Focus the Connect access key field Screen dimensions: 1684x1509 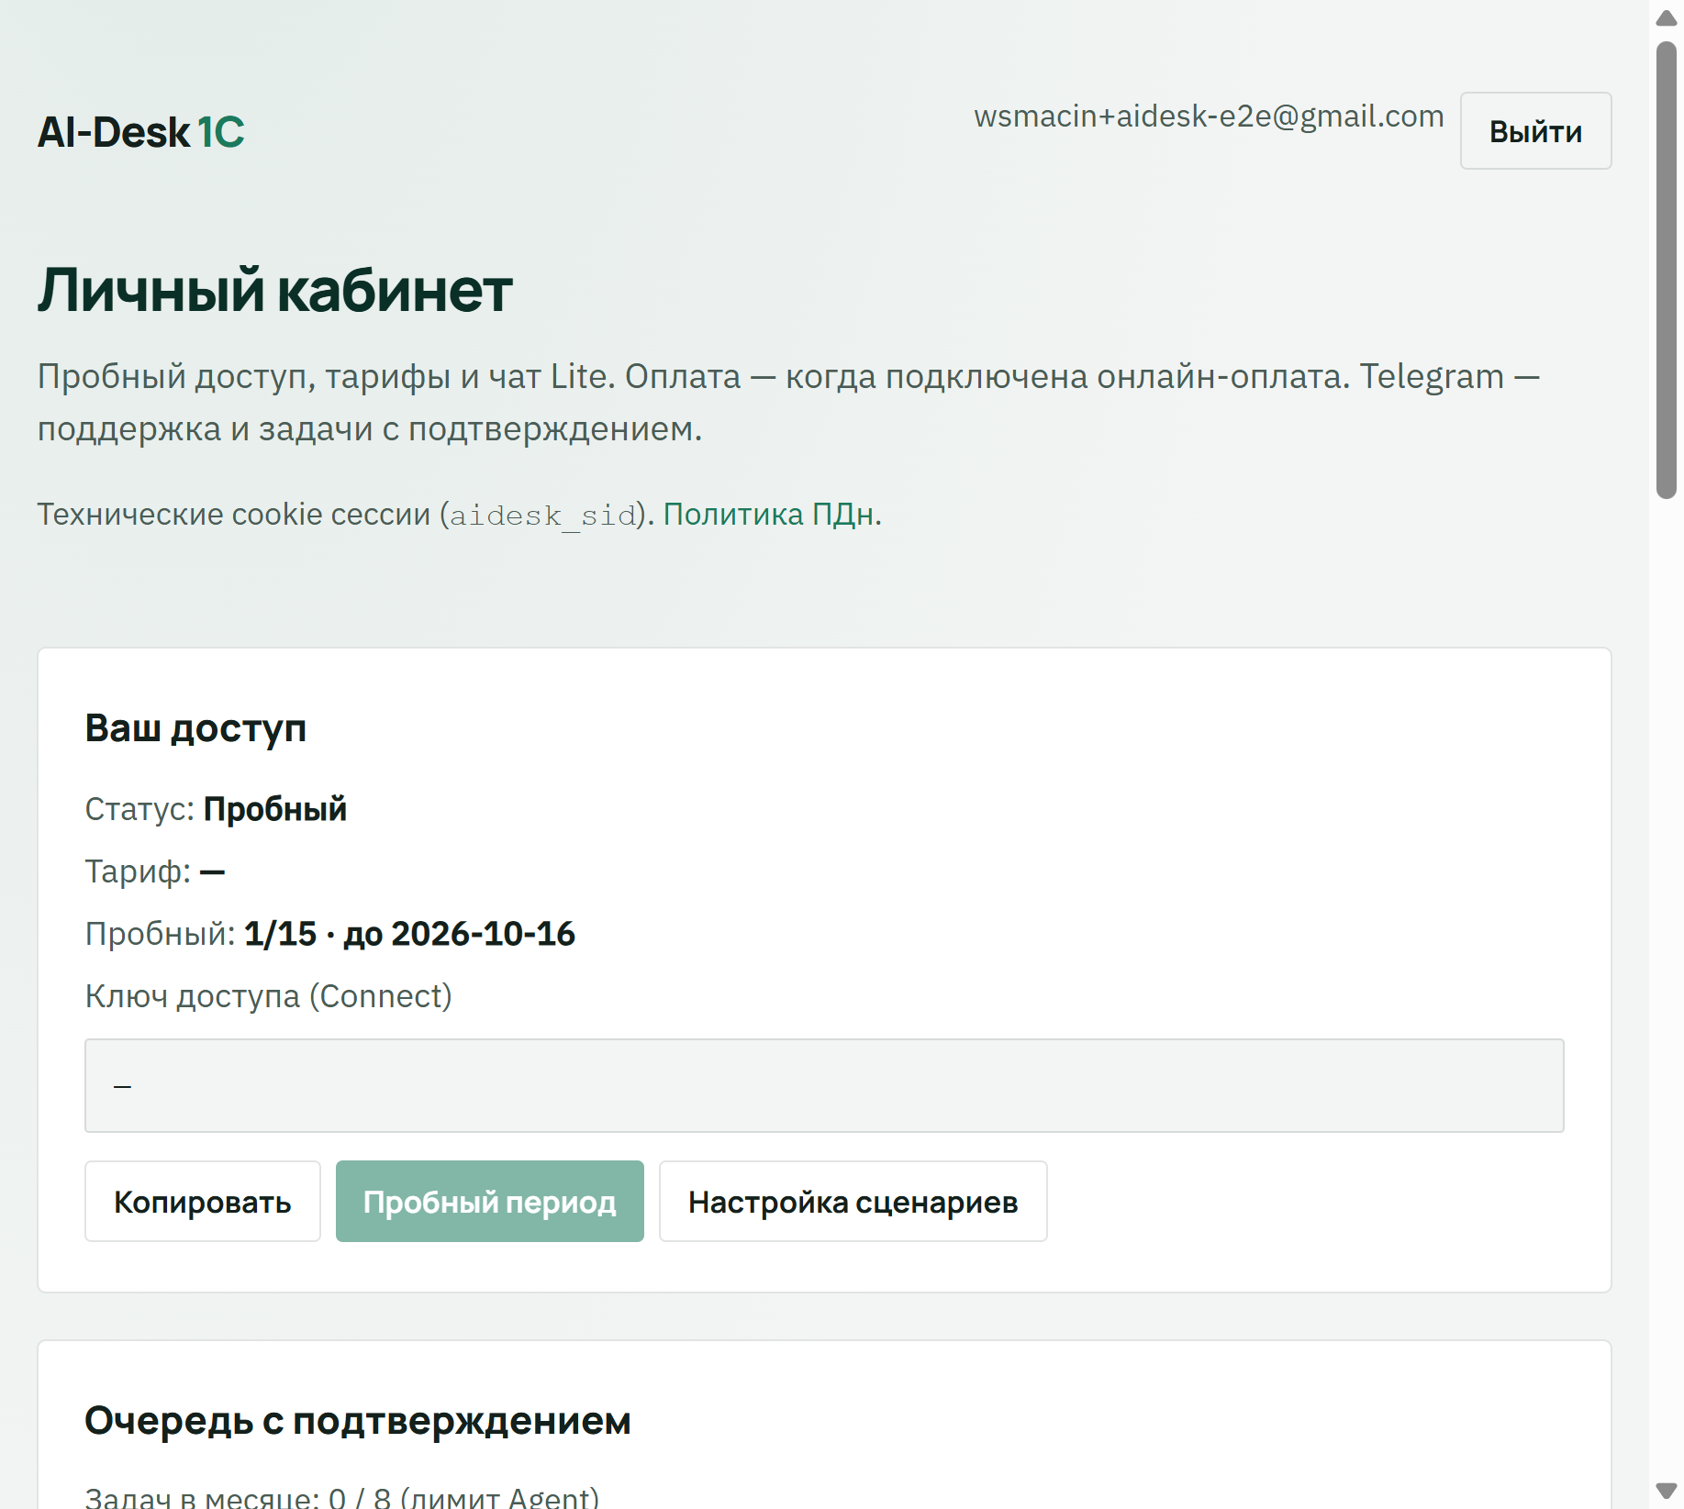824,1086
